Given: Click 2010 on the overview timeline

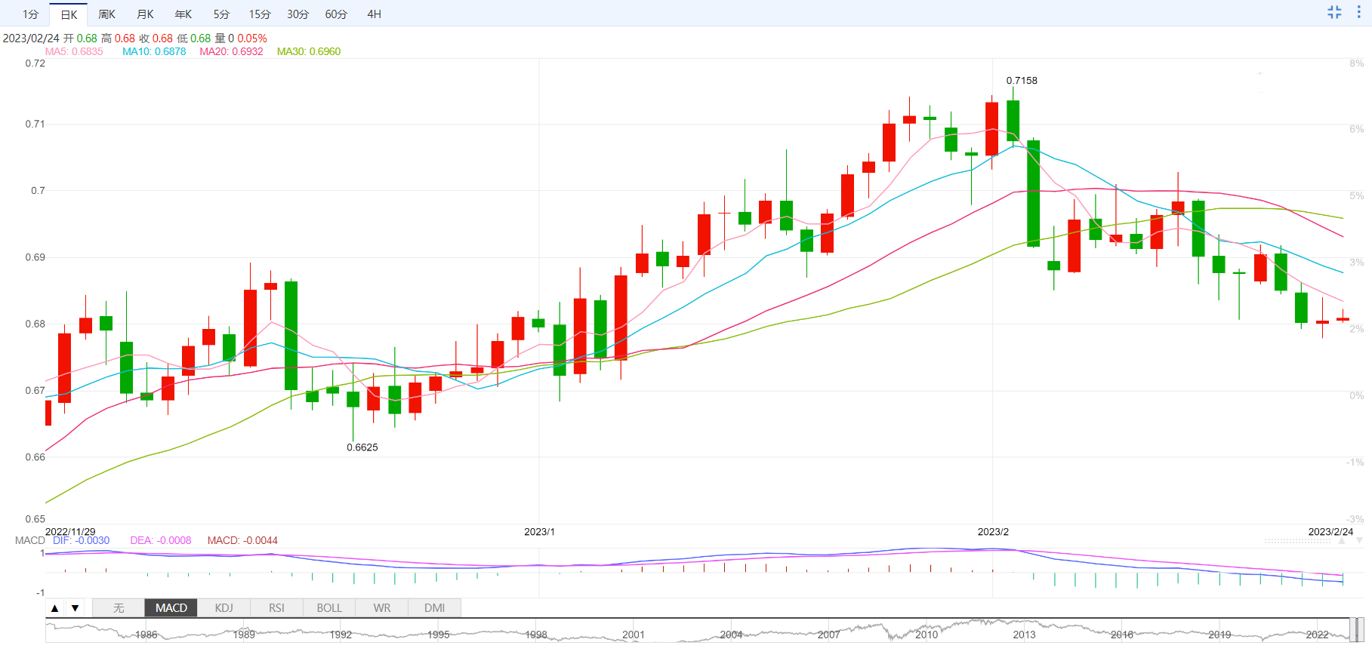Looking at the screenshot, I should click(926, 635).
